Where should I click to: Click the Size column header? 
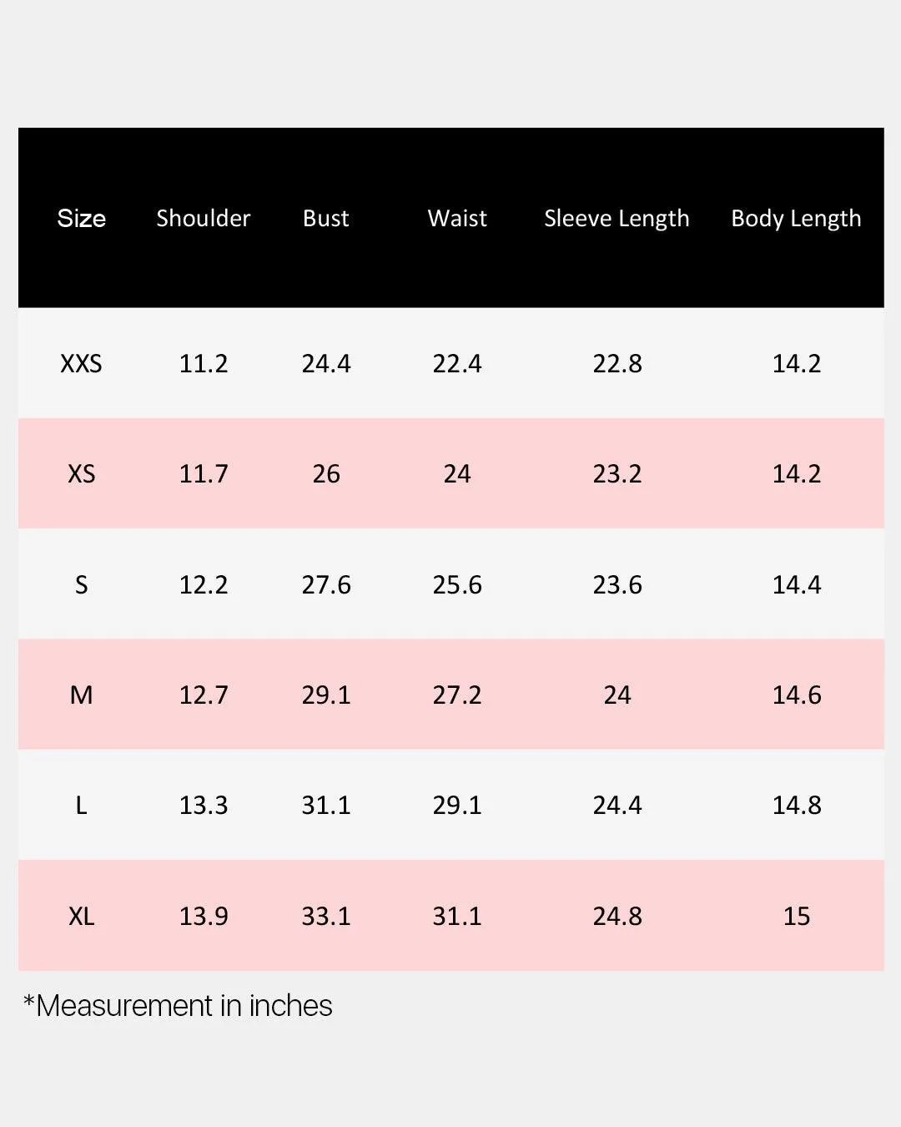click(x=81, y=218)
